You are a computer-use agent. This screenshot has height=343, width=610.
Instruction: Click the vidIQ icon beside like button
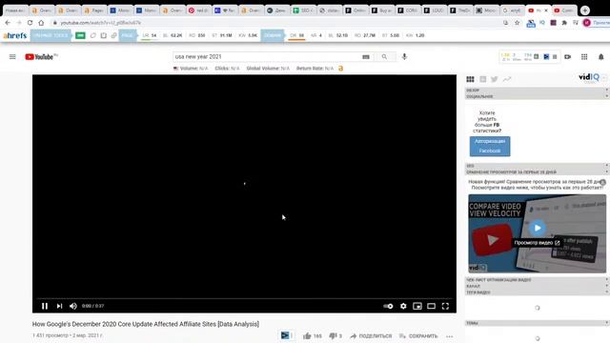285,335
